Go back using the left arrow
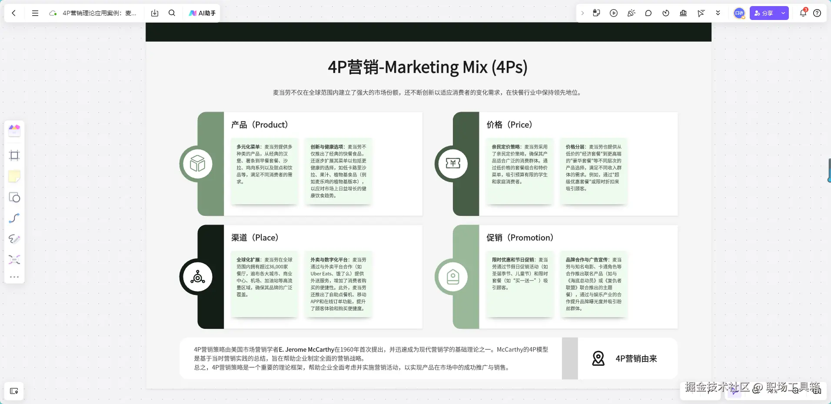This screenshot has height=404, width=831. 14,13
